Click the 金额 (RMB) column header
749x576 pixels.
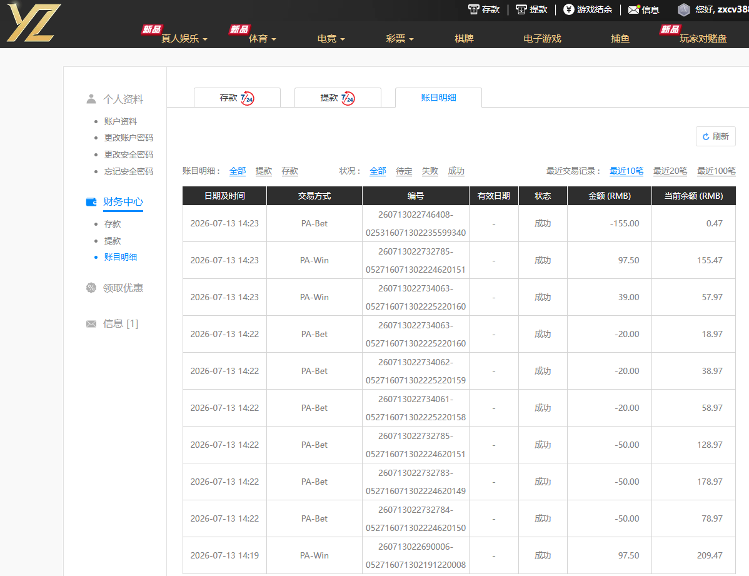click(610, 196)
